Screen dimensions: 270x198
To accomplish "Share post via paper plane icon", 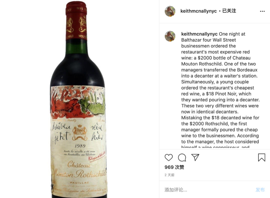I will pos(195,157).
